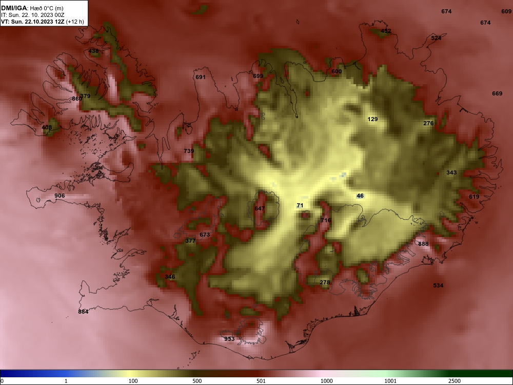Click the value 619 on the map
Image resolution: width=513 pixels, height=385 pixels.
coord(474,197)
